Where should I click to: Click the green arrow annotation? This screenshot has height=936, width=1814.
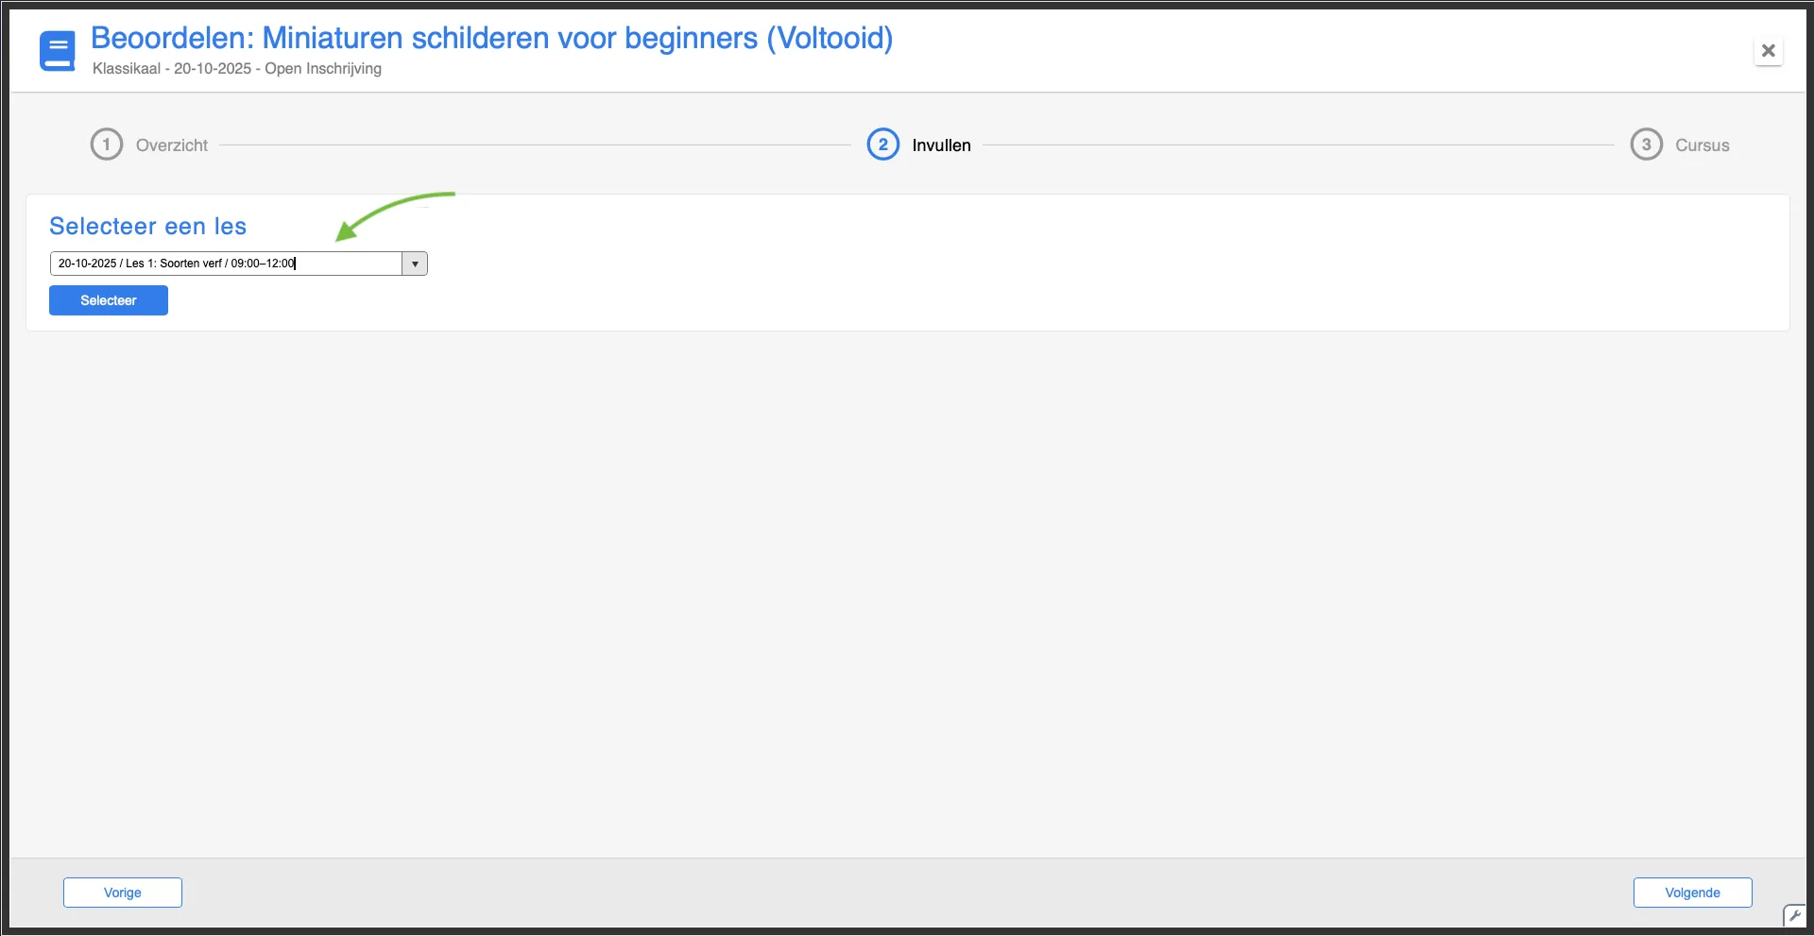pyautogui.click(x=394, y=215)
